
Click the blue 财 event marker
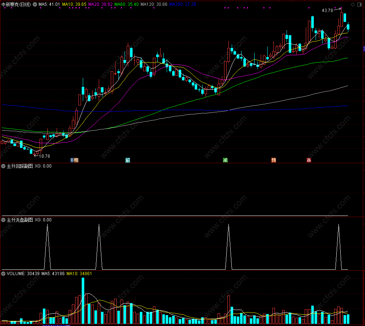click(72, 160)
